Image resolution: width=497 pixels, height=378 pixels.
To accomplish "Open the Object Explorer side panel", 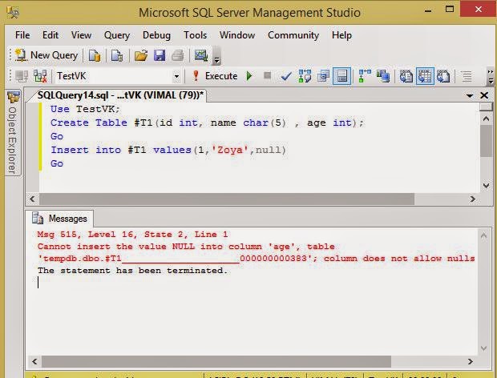I will pyautogui.click(x=13, y=133).
